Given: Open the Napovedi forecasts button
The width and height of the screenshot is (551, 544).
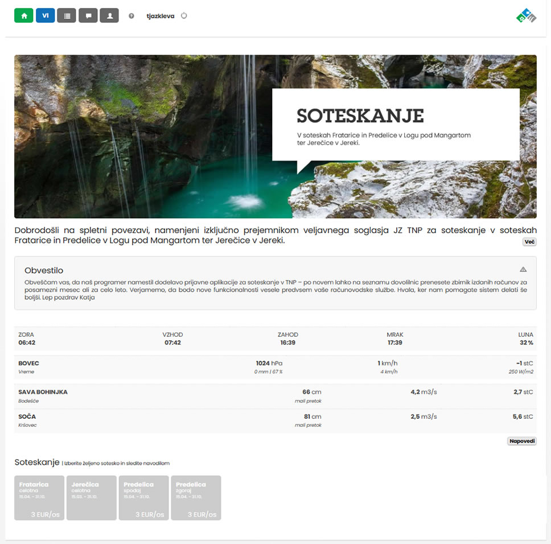Looking at the screenshot, I should tap(521, 441).
